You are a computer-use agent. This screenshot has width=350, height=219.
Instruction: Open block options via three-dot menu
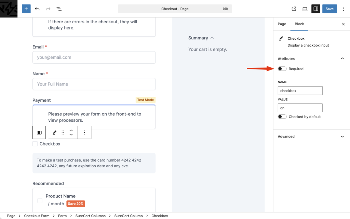coord(84,132)
